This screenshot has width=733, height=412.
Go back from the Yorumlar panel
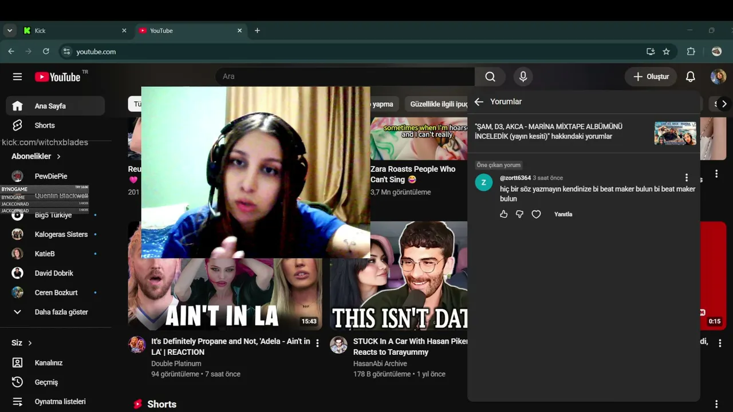(479, 102)
